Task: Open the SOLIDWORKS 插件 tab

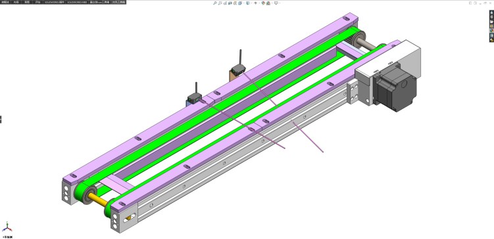Action: 55,2
